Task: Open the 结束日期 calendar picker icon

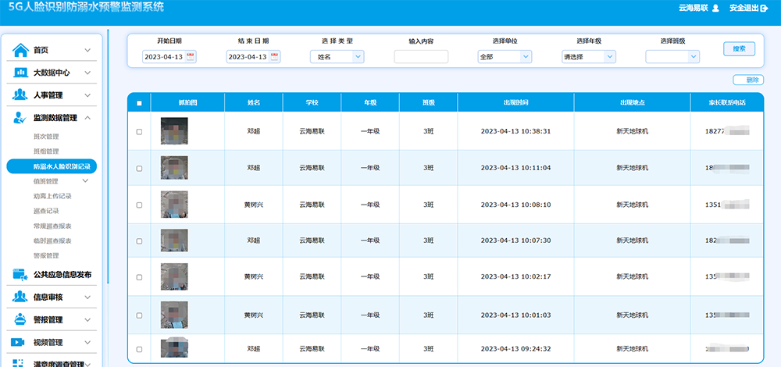Action: [x=275, y=56]
